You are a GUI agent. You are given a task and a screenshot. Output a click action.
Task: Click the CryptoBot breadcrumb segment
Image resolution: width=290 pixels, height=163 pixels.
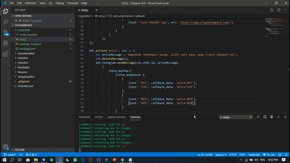[84, 16]
